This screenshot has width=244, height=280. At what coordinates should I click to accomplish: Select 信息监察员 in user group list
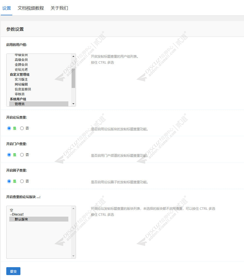(39, 89)
